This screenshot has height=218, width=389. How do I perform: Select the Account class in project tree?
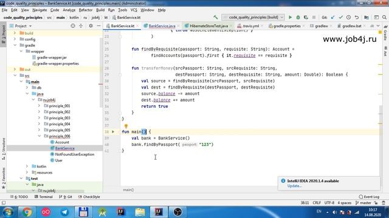pos(62,142)
